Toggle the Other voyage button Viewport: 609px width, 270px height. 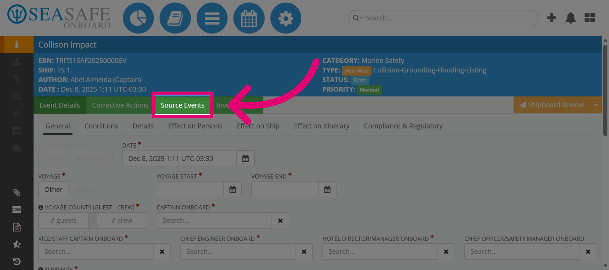click(x=53, y=189)
